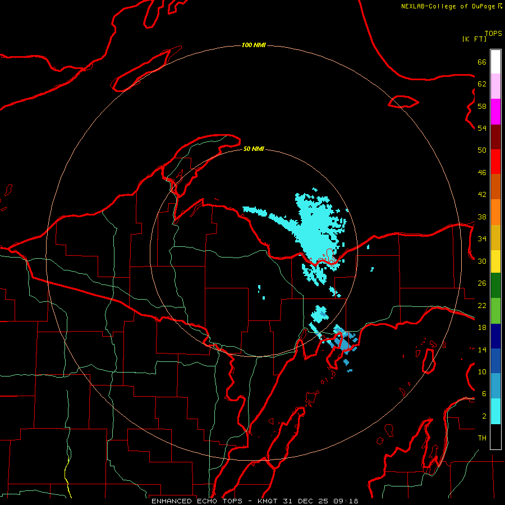Click the 54 legend value

pyautogui.click(x=482, y=128)
